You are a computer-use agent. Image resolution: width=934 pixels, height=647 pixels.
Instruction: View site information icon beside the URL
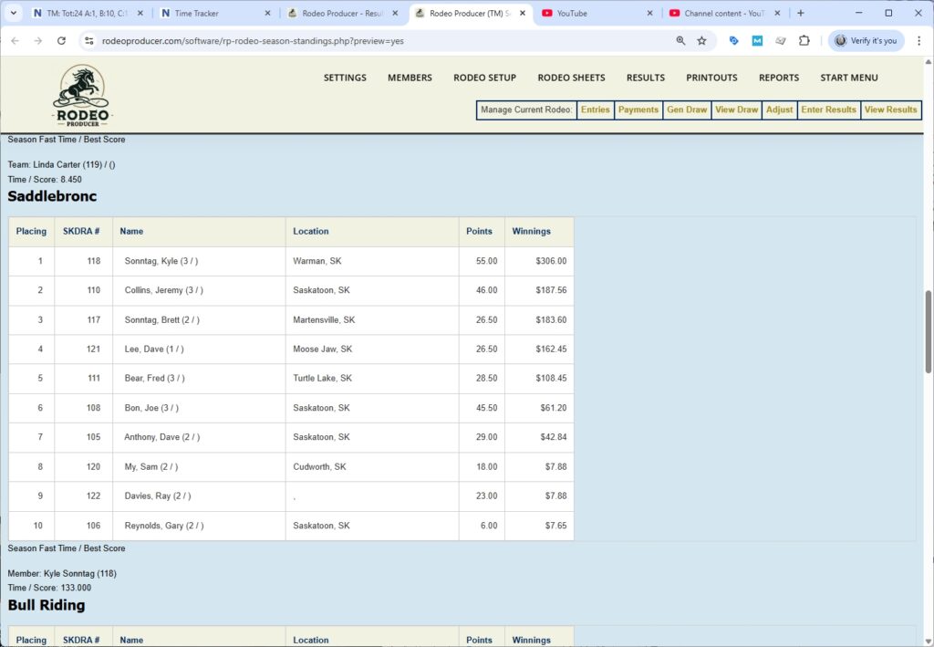click(x=88, y=41)
